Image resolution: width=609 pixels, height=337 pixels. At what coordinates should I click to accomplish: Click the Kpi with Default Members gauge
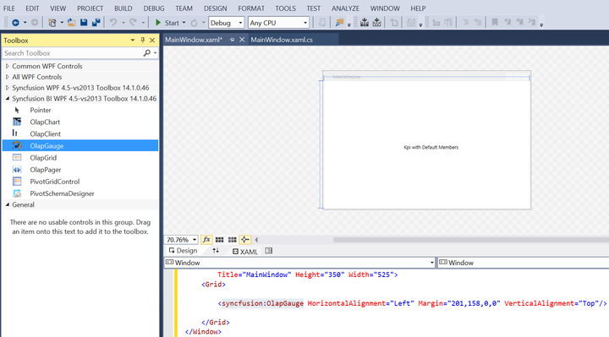click(x=431, y=147)
